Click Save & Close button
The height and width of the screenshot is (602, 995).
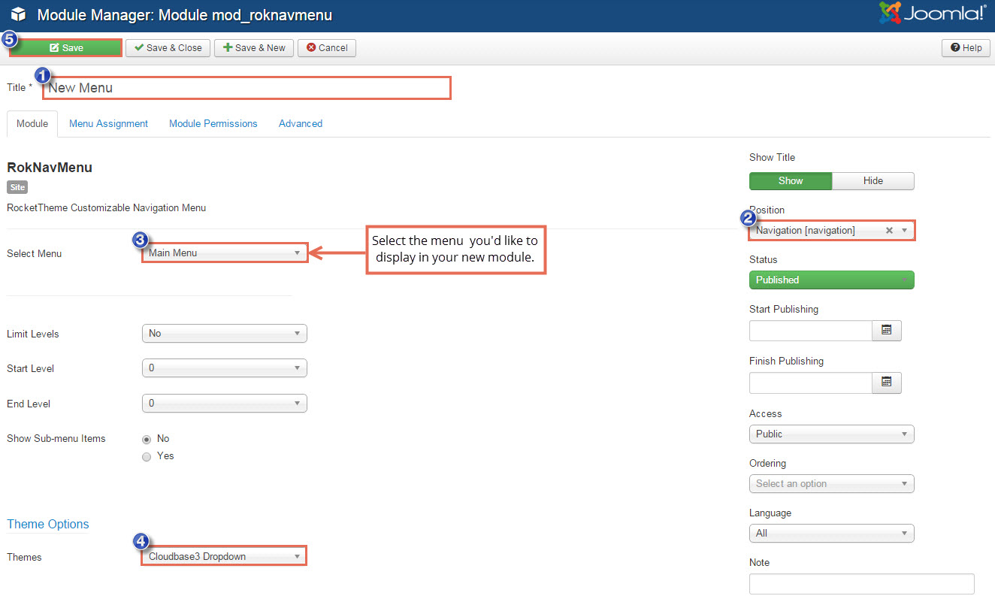click(168, 47)
